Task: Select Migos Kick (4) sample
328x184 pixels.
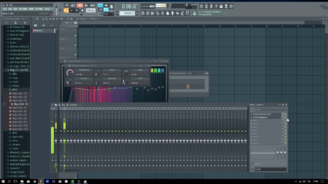Action: [x=21, y=104]
